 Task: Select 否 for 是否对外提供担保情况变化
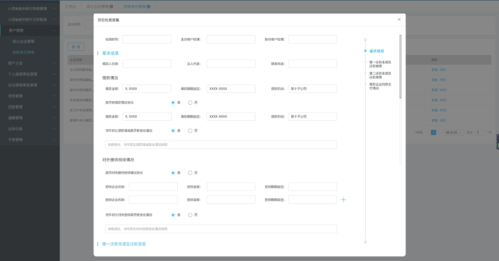click(190, 173)
